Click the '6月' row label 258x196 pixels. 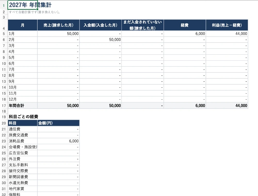(22, 63)
